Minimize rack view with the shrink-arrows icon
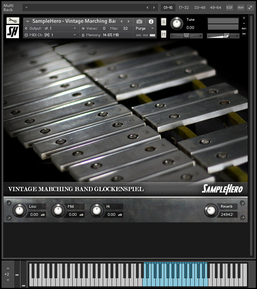 click(250, 8)
